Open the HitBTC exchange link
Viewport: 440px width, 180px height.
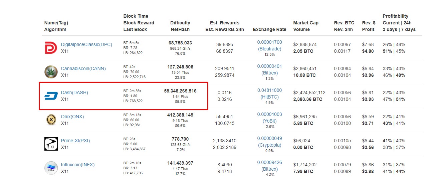(x=269, y=97)
